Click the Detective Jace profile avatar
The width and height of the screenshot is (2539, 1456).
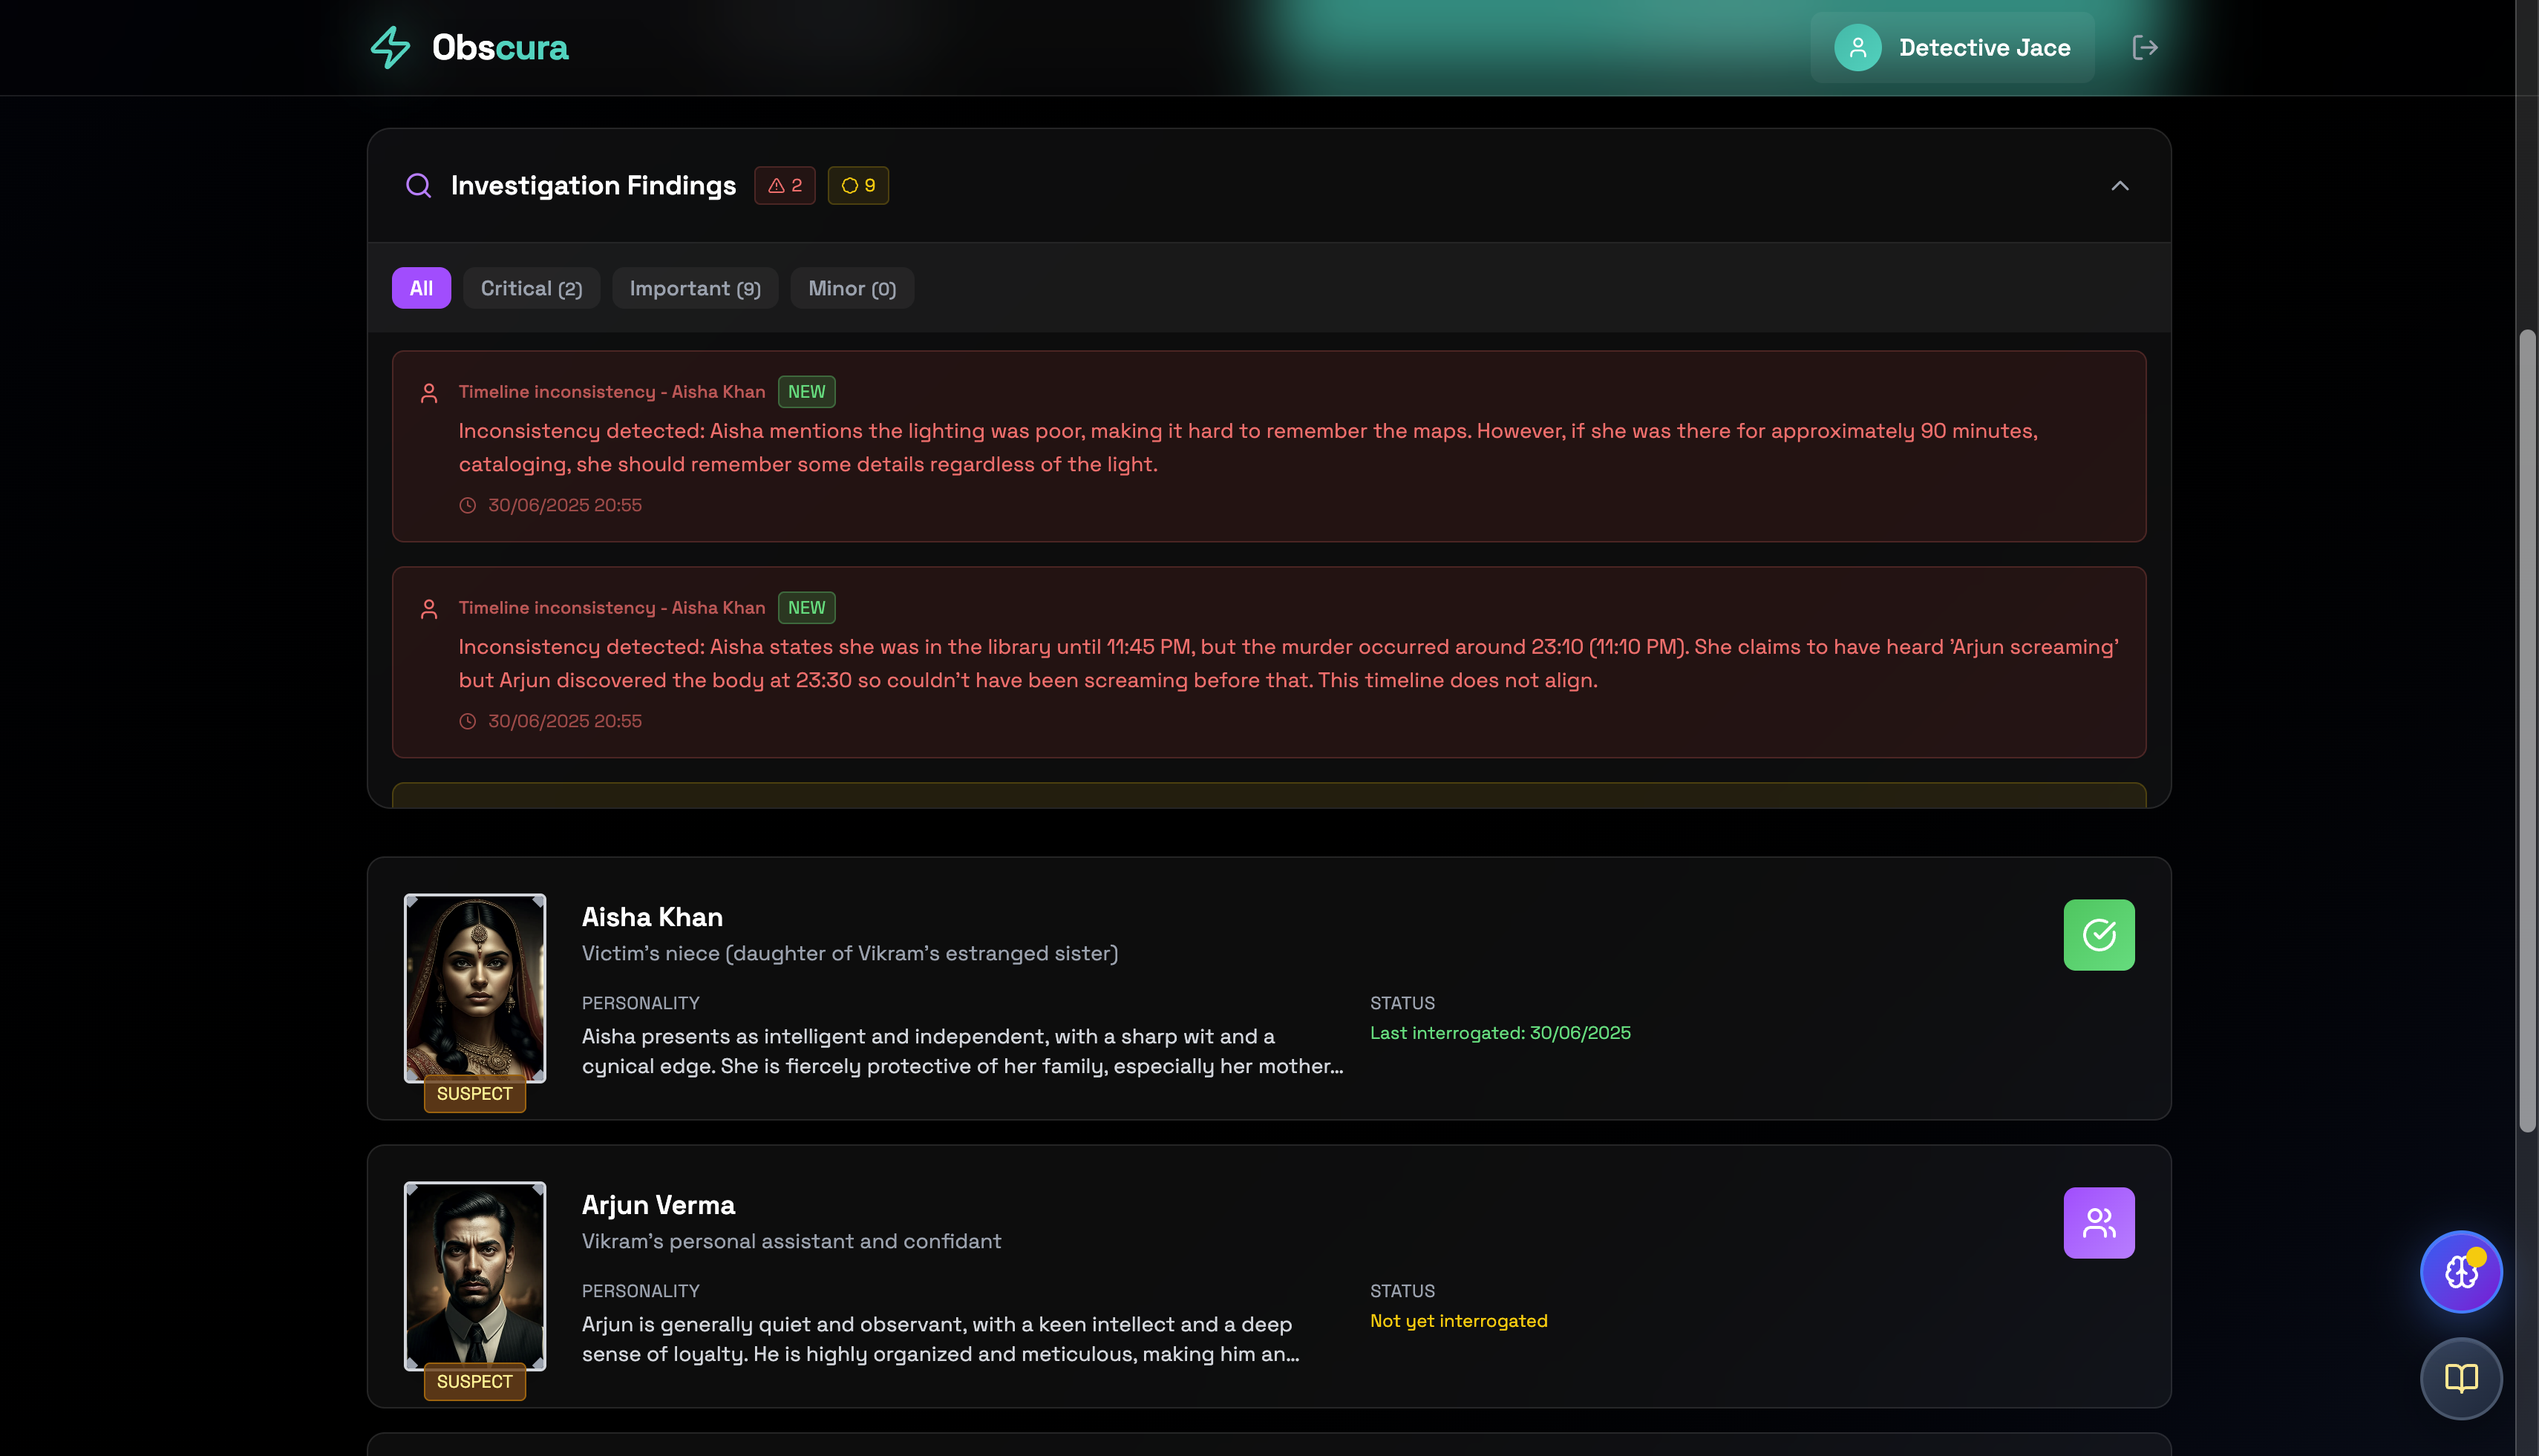[x=1857, y=47]
